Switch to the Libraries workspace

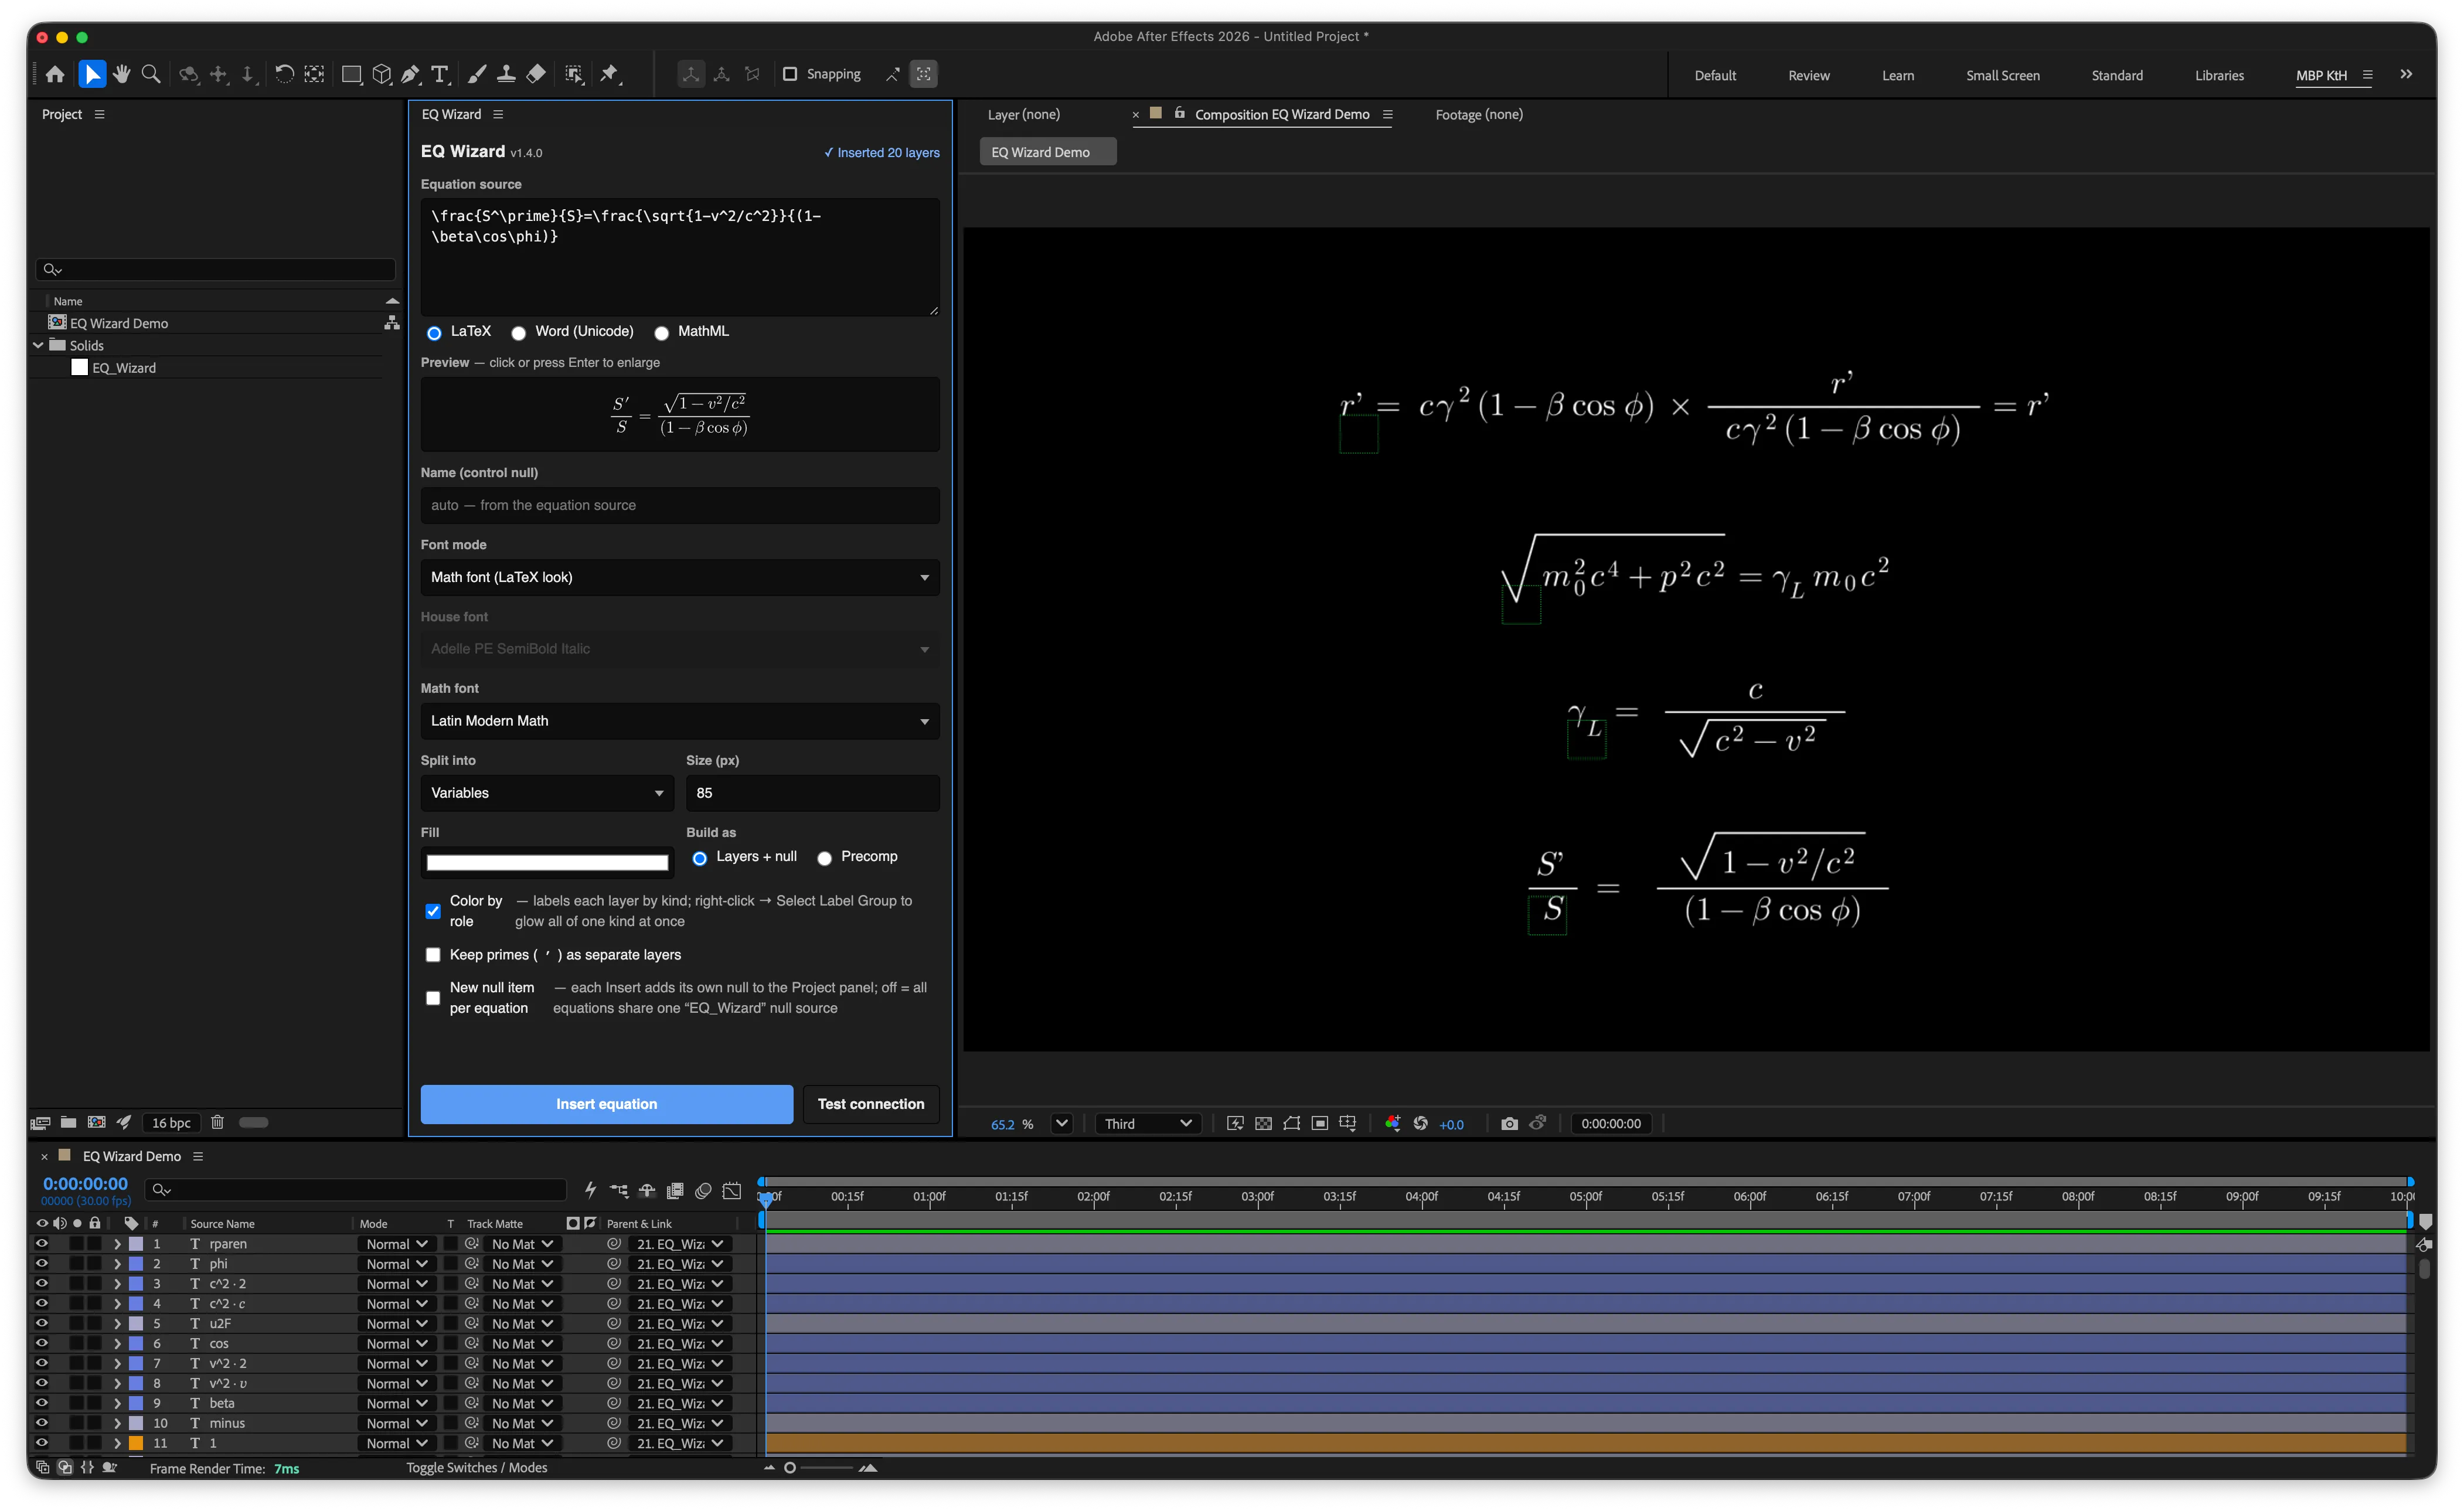pos(2219,75)
